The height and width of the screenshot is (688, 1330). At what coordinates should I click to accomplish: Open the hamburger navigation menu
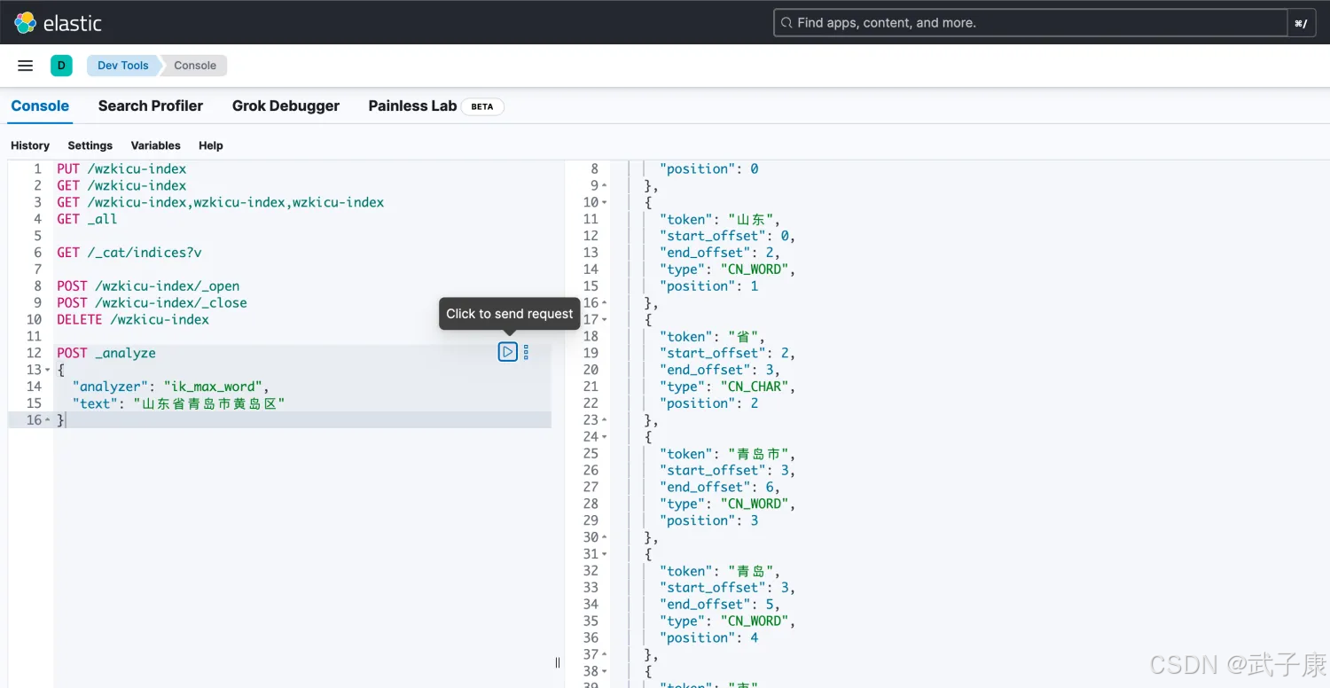click(26, 66)
